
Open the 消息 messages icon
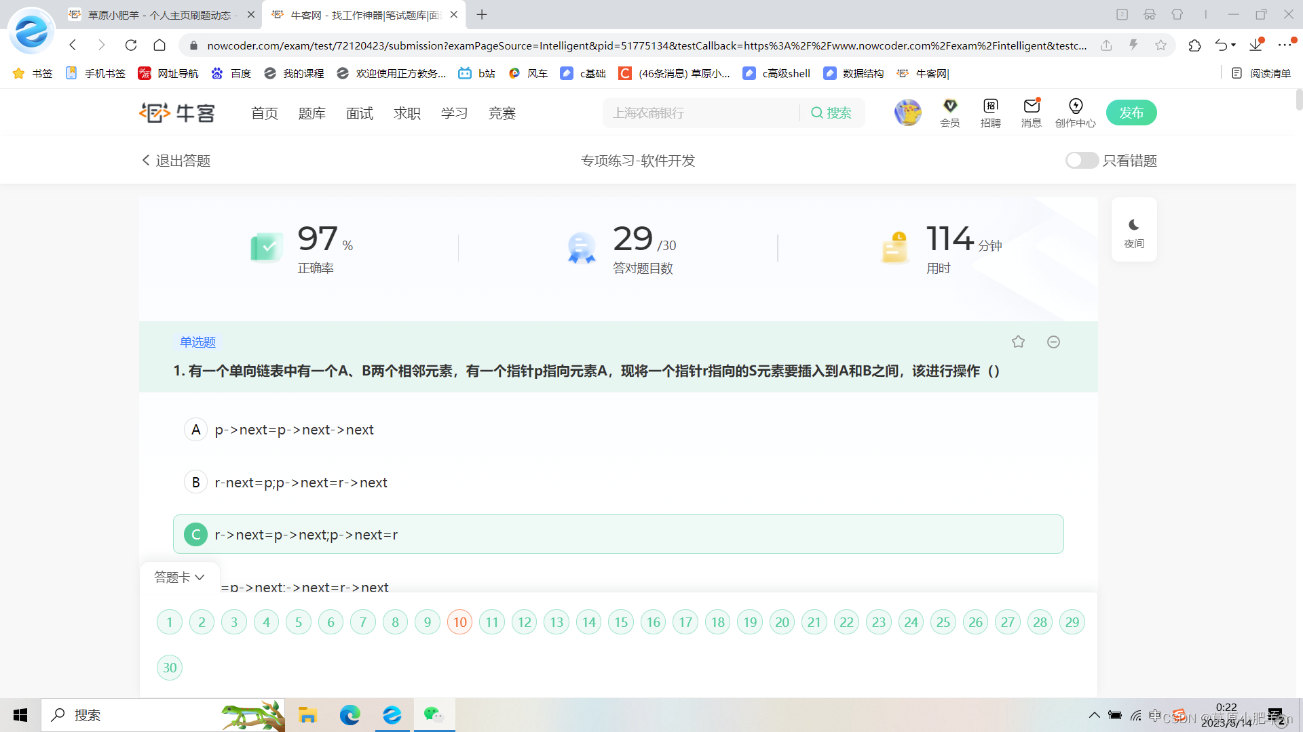pos(1031,112)
